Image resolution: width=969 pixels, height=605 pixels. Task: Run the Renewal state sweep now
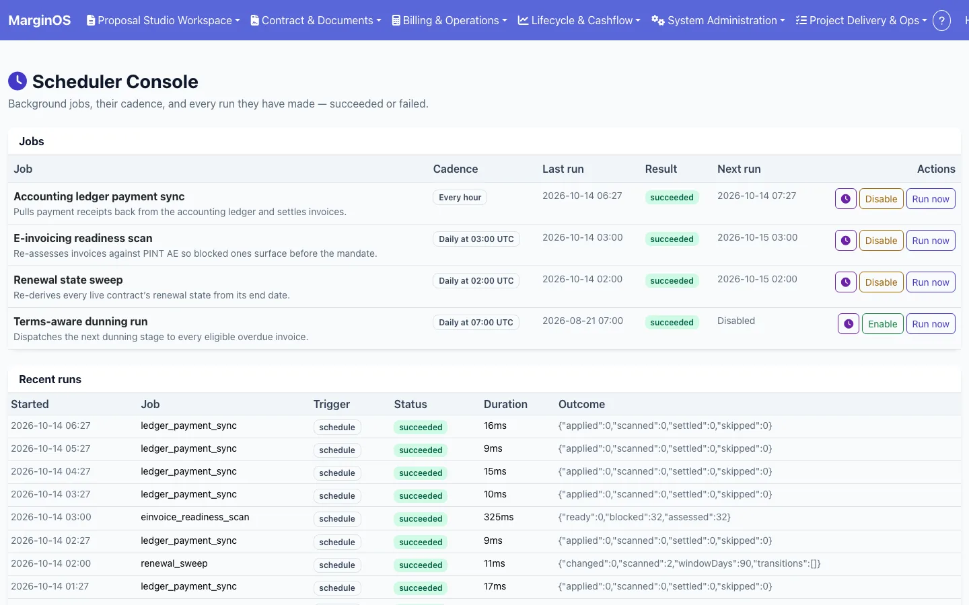931,282
